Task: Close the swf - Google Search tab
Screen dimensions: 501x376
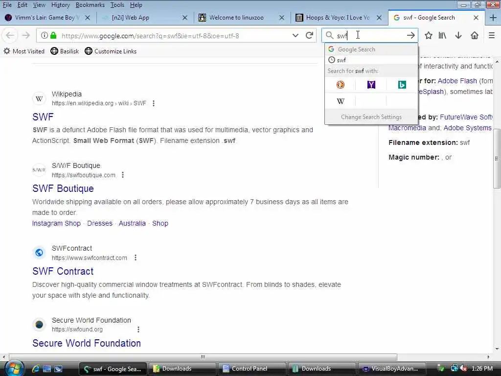Action: 476,18
